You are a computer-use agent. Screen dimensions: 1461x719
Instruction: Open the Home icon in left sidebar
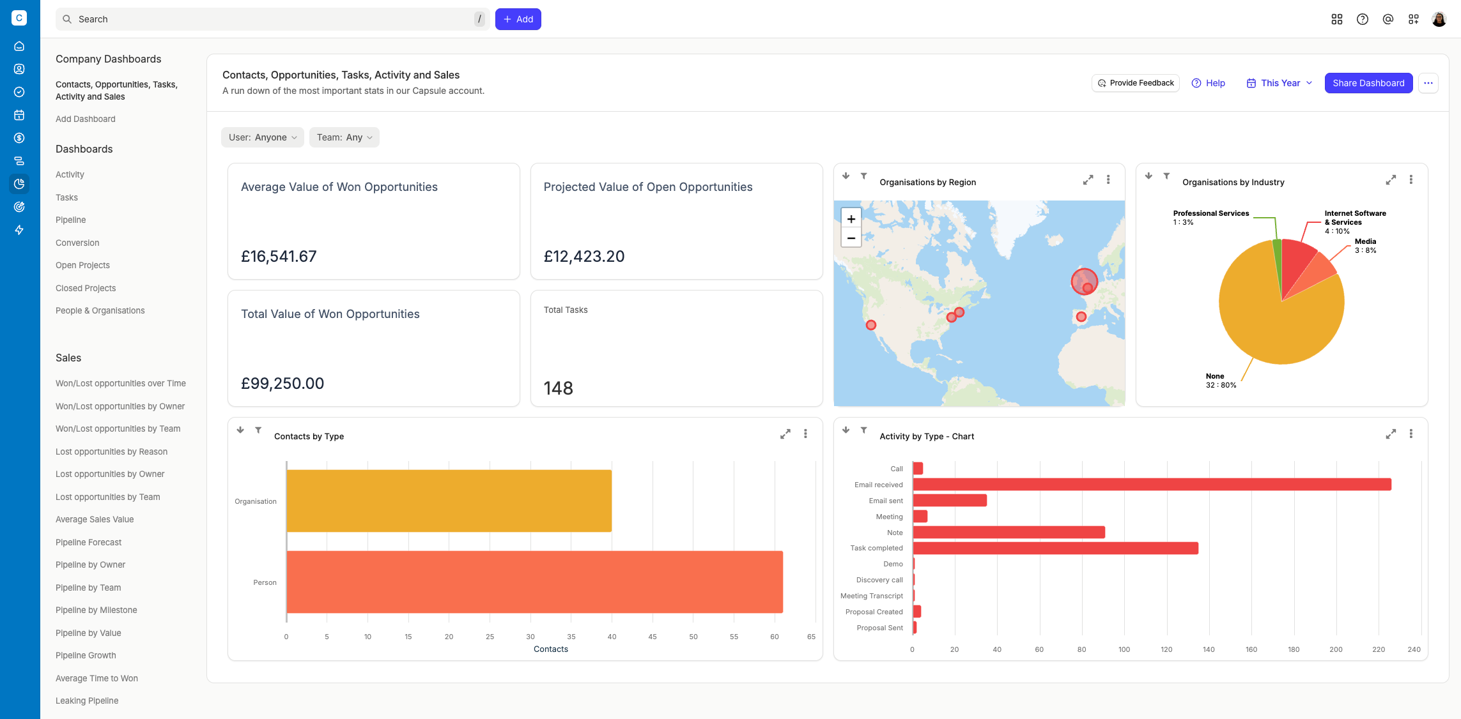tap(19, 46)
